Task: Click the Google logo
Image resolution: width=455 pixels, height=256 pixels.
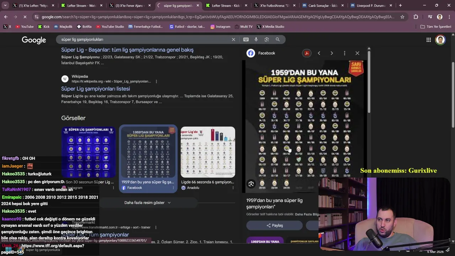Action: click(x=34, y=40)
